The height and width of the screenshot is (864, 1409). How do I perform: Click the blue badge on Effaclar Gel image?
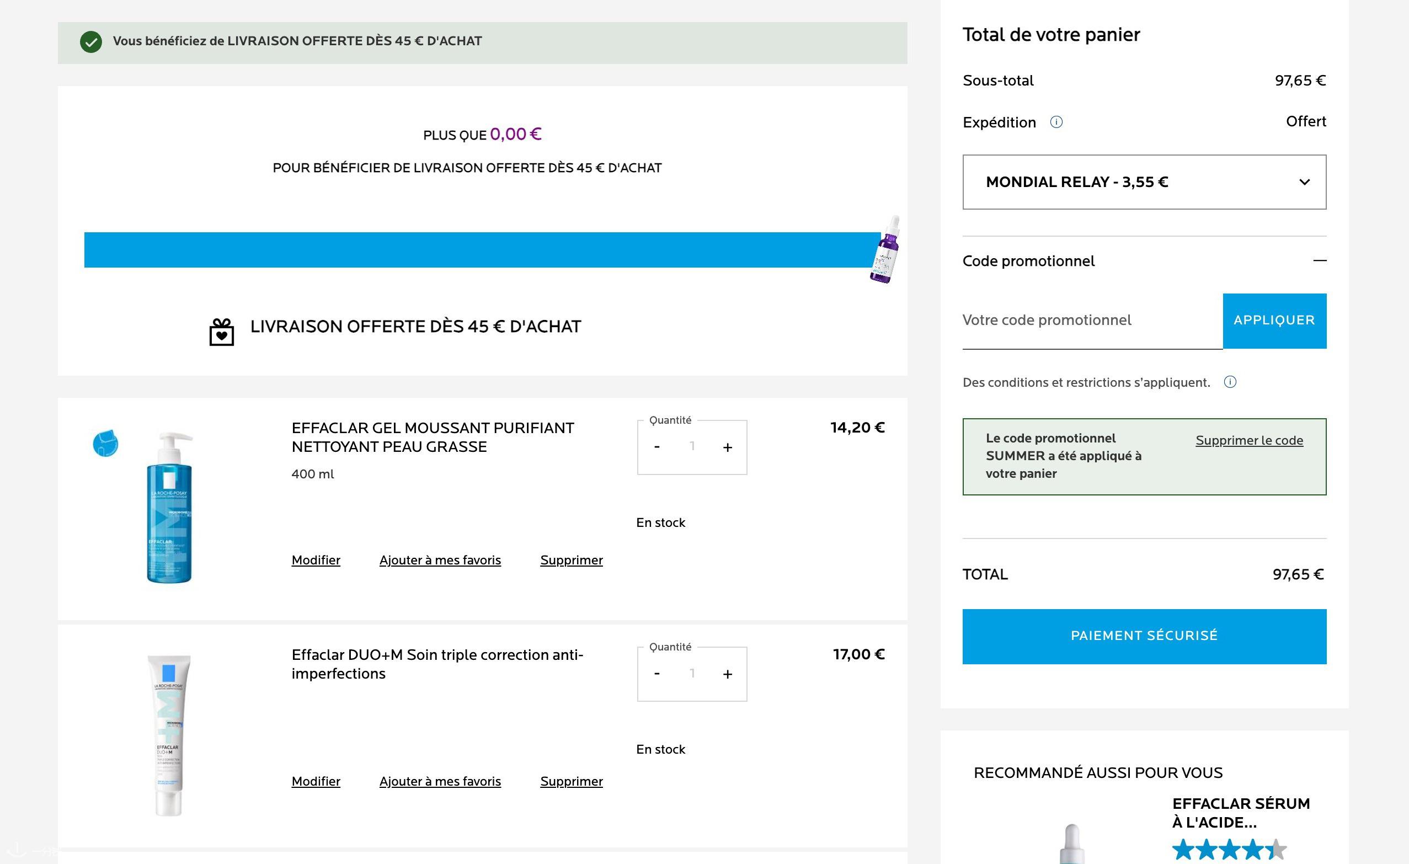point(106,443)
